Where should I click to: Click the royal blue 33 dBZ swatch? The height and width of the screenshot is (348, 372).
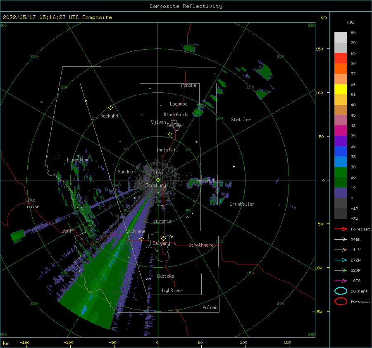(x=341, y=151)
